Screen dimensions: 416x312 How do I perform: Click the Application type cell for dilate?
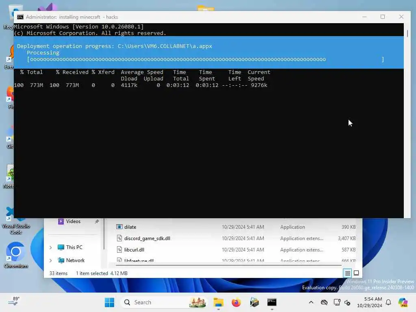point(292,227)
